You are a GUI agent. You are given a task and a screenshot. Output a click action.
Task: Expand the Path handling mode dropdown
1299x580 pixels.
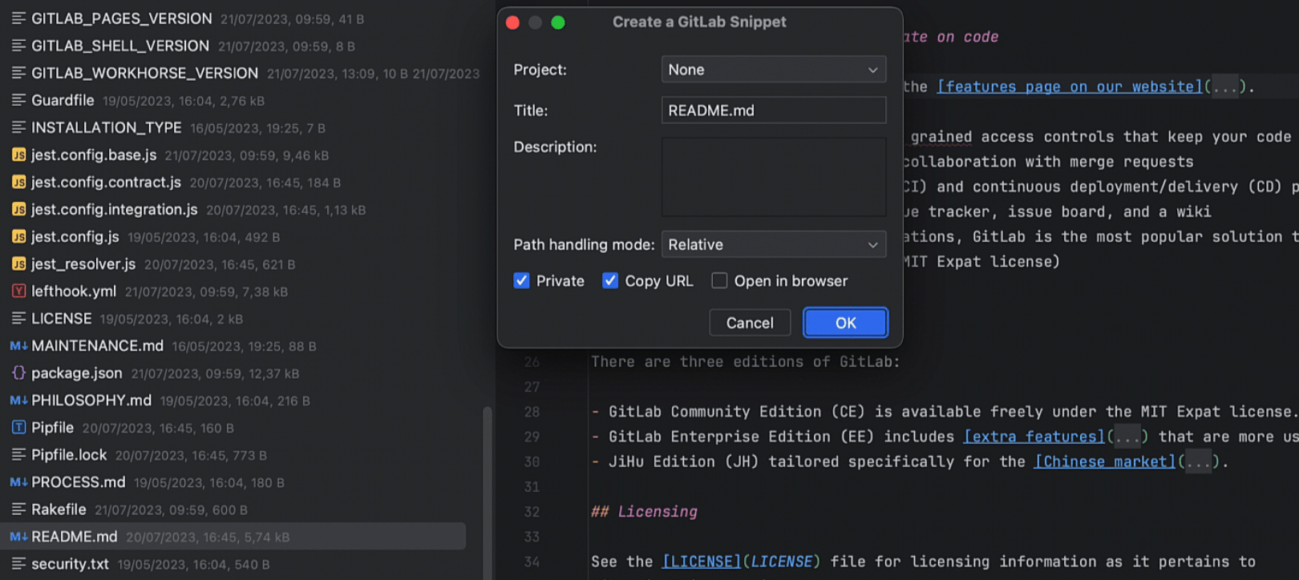pyautogui.click(x=773, y=244)
